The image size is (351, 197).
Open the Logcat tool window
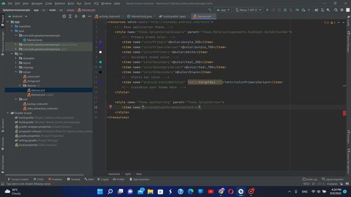pos(103,179)
